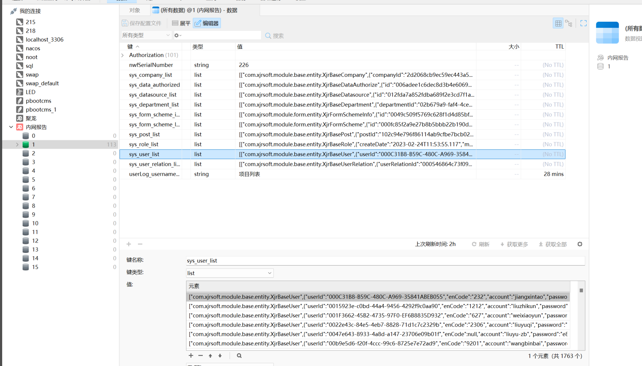Click the 键名称 input field
The image size is (642, 366).
pos(385,261)
